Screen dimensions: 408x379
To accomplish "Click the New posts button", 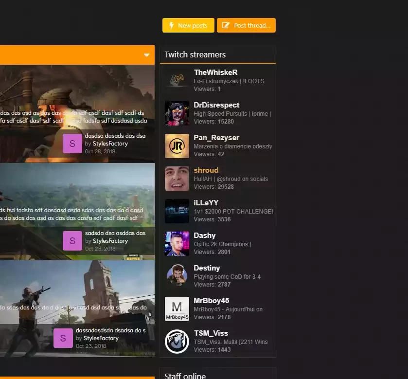I will (x=188, y=25).
